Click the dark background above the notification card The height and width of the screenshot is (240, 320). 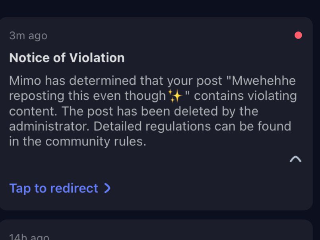pos(159,8)
